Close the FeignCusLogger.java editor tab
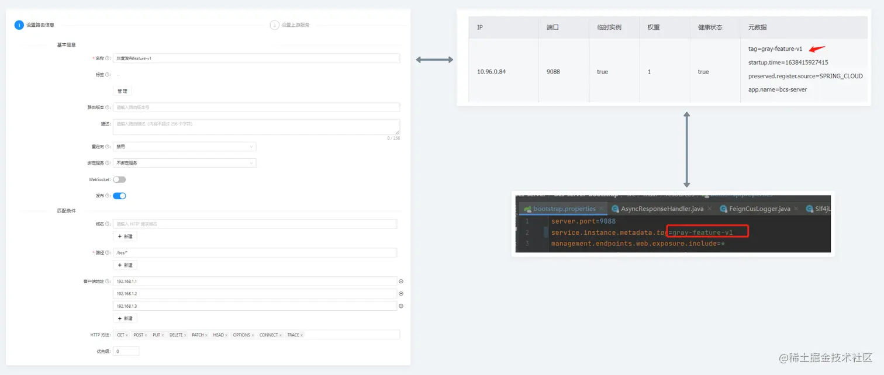The width and height of the screenshot is (884, 375). coord(796,209)
